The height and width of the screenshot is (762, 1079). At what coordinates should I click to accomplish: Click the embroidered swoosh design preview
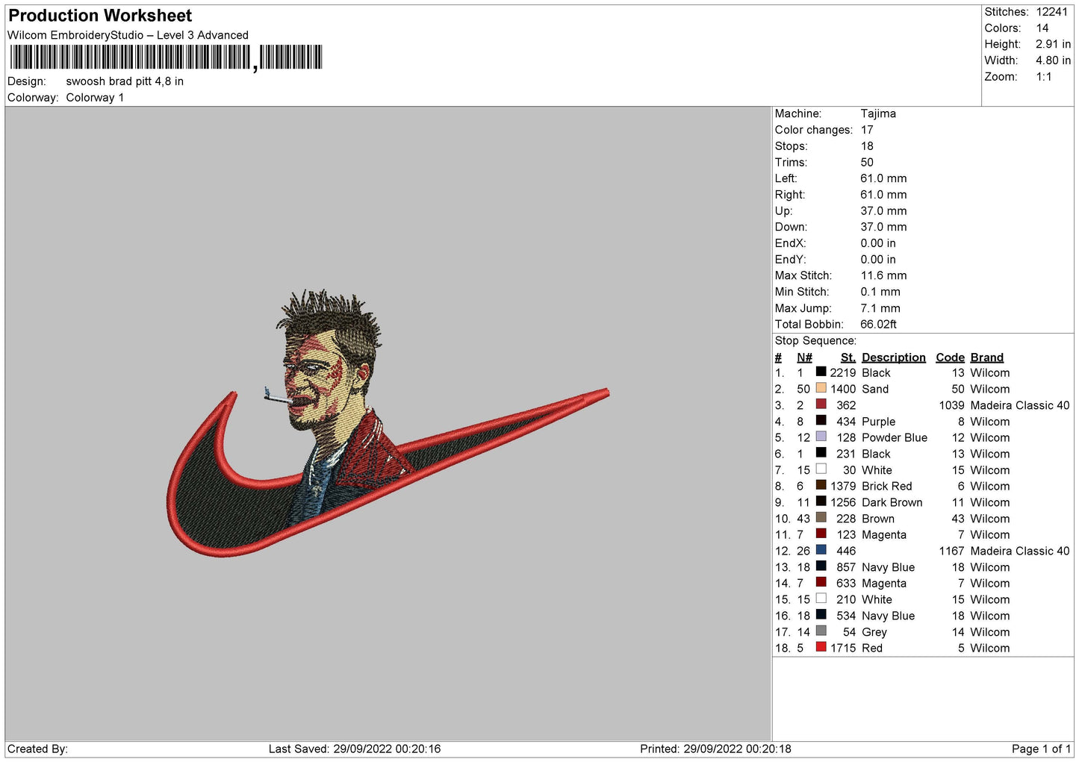(388, 422)
